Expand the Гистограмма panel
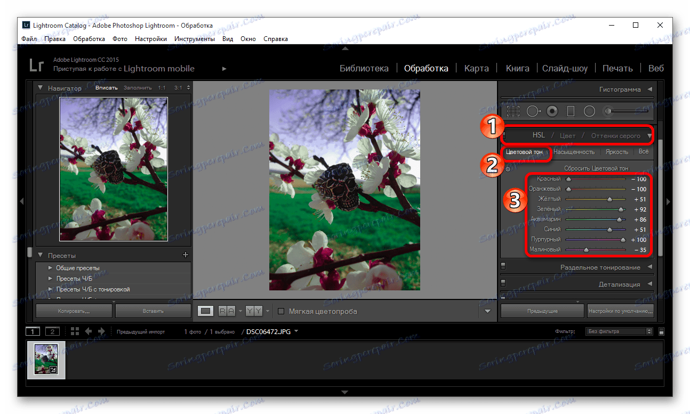The height and width of the screenshot is (414, 690). pos(649,90)
